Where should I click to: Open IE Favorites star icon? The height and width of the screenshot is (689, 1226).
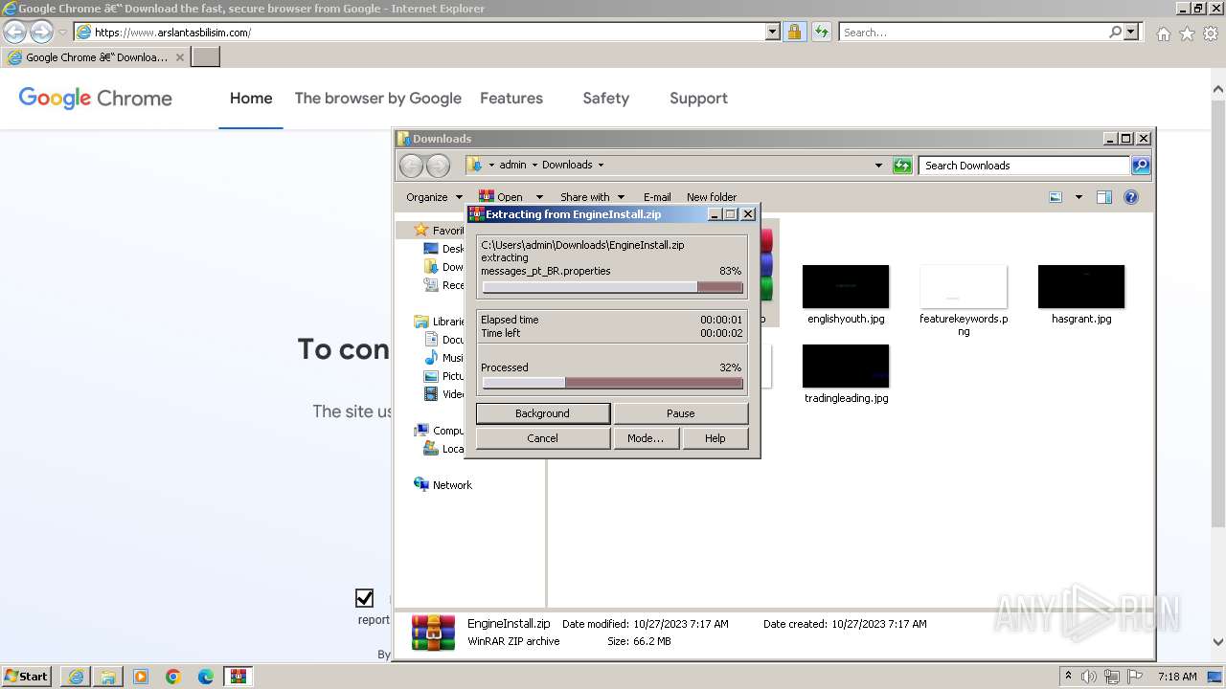(x=1187, y=33)
